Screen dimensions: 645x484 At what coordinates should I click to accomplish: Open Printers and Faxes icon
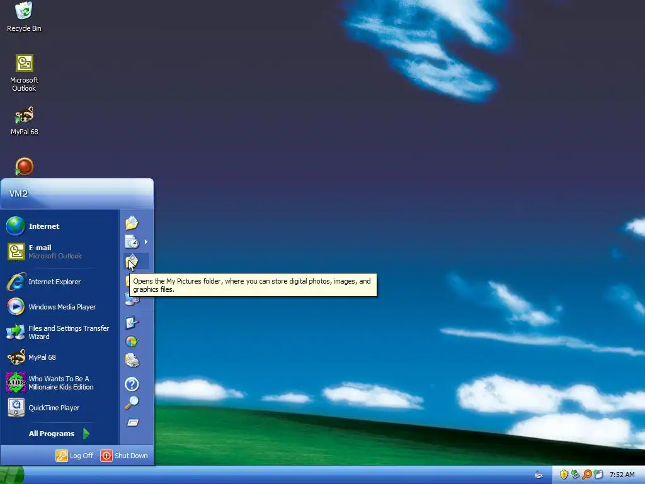click(132, 360)
